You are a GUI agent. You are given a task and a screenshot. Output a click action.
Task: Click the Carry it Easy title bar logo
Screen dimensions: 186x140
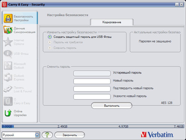click(x=5, y=5)
